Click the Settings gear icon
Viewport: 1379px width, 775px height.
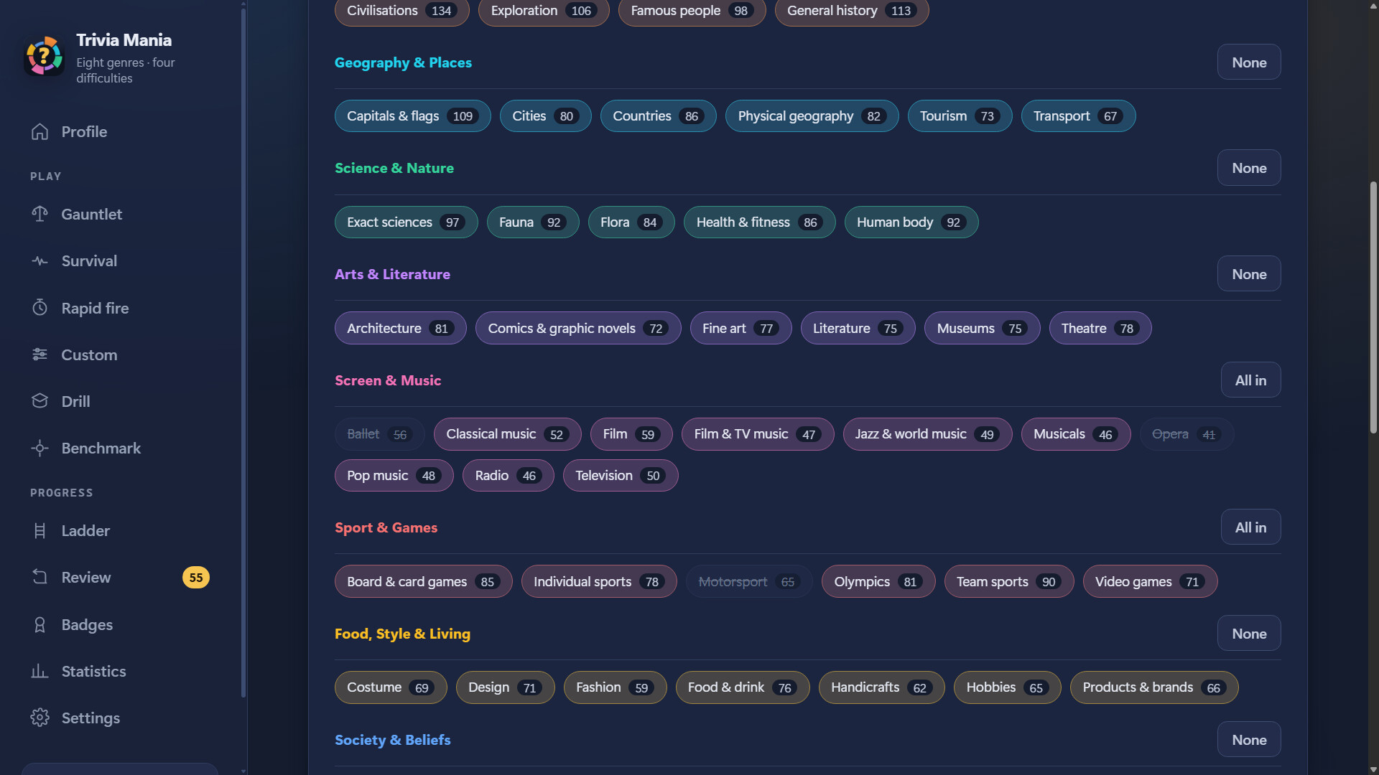(x=40, y=718)
